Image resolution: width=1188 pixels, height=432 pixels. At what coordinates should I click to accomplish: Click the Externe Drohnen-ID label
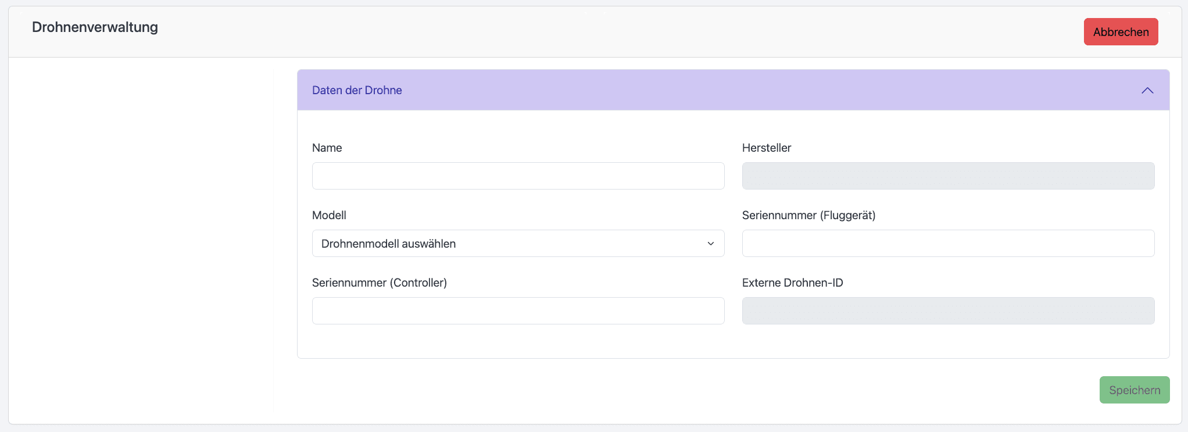(792, 283)
